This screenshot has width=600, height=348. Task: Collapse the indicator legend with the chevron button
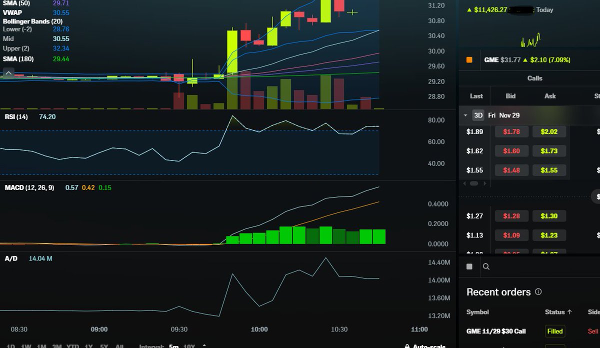[x=8, y=74]
